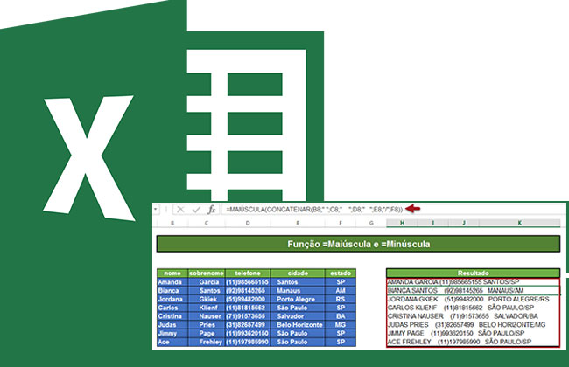Viewport: 569px width, 367px height.
Task: Click the 'telefone' header cell
Action: (248, 274)
